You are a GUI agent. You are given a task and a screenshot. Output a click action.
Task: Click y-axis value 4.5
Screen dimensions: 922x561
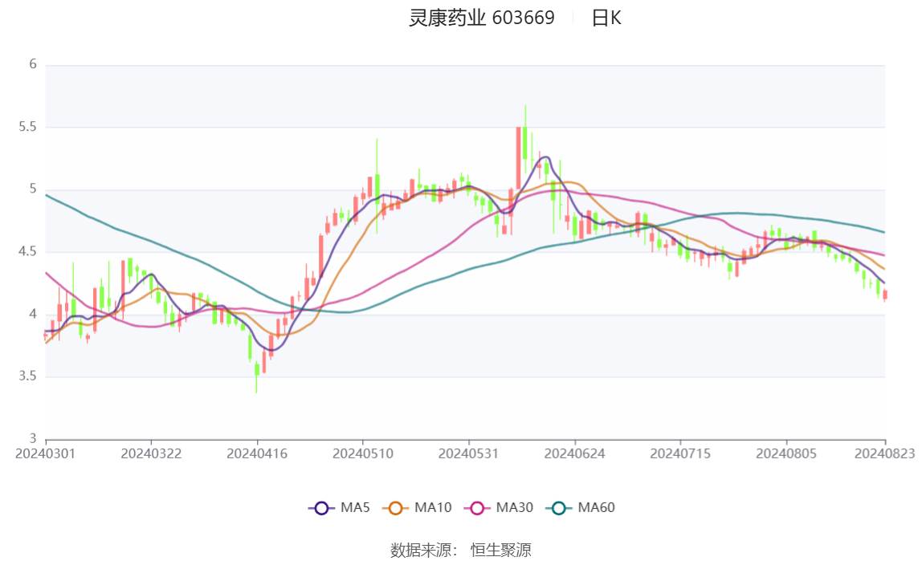27,251
